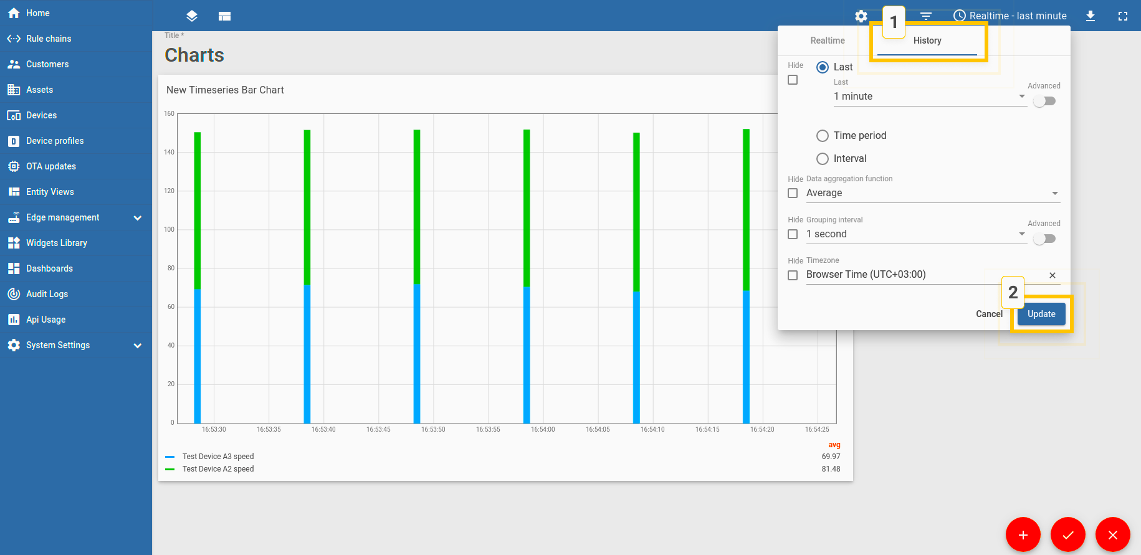Open the dashboard layers icon

click(x=192, y=16)
